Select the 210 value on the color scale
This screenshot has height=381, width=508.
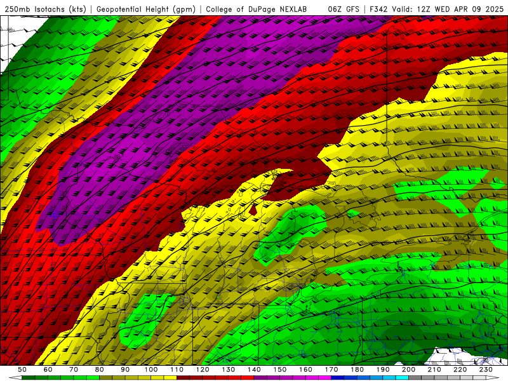434,370
